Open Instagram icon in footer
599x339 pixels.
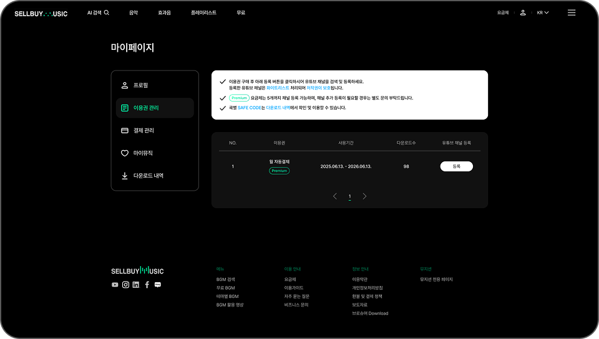point(125,285)
